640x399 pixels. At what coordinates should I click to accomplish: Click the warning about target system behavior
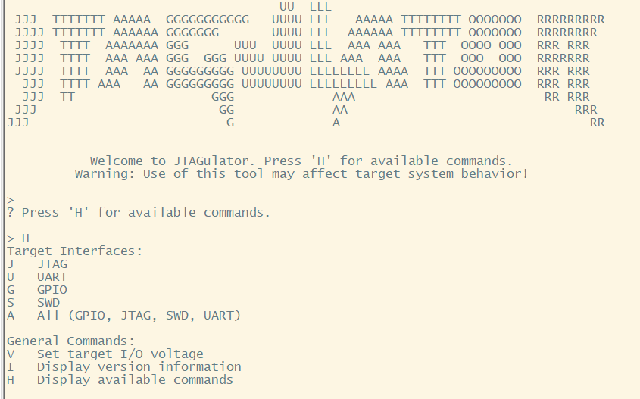point(301,173)
